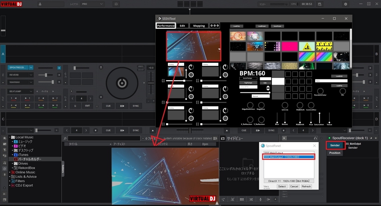This screenshot has height=206, width=381.
Task: Go to previous pad page on deck A
Action: [37, 91]
